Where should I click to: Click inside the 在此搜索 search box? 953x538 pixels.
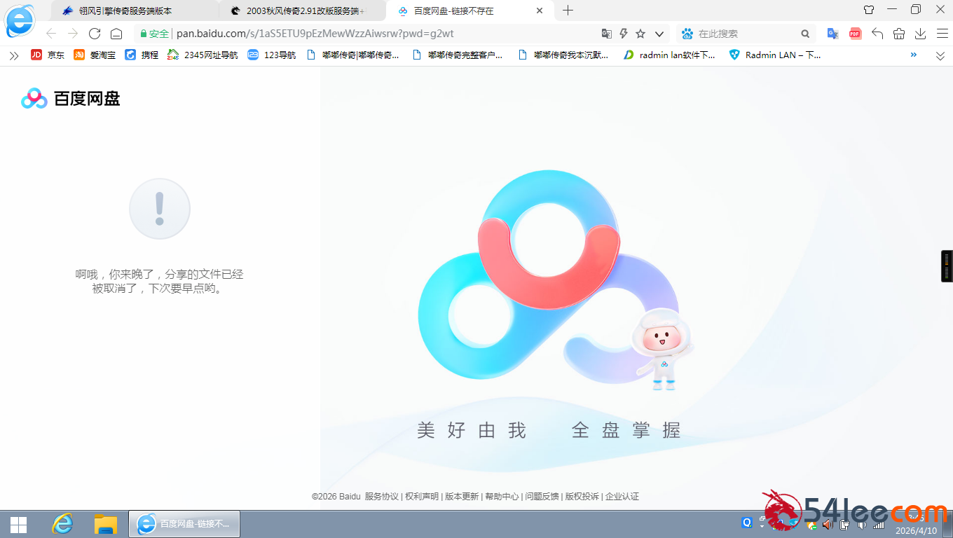(x=729, y=33)
